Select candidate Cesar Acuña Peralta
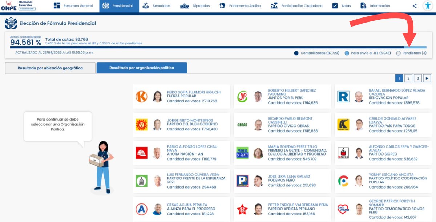Screen dimensions: 436x222 point(181,209)
